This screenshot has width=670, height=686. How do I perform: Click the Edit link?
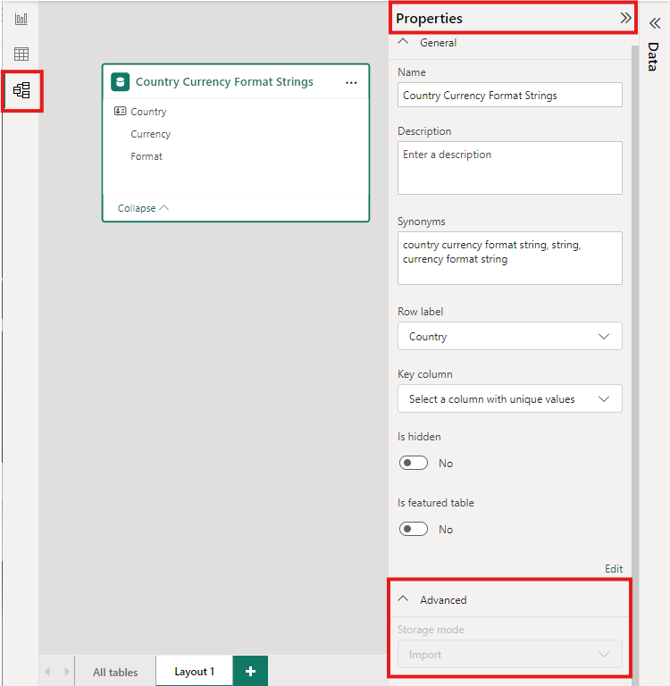click(x=614, y=569)
